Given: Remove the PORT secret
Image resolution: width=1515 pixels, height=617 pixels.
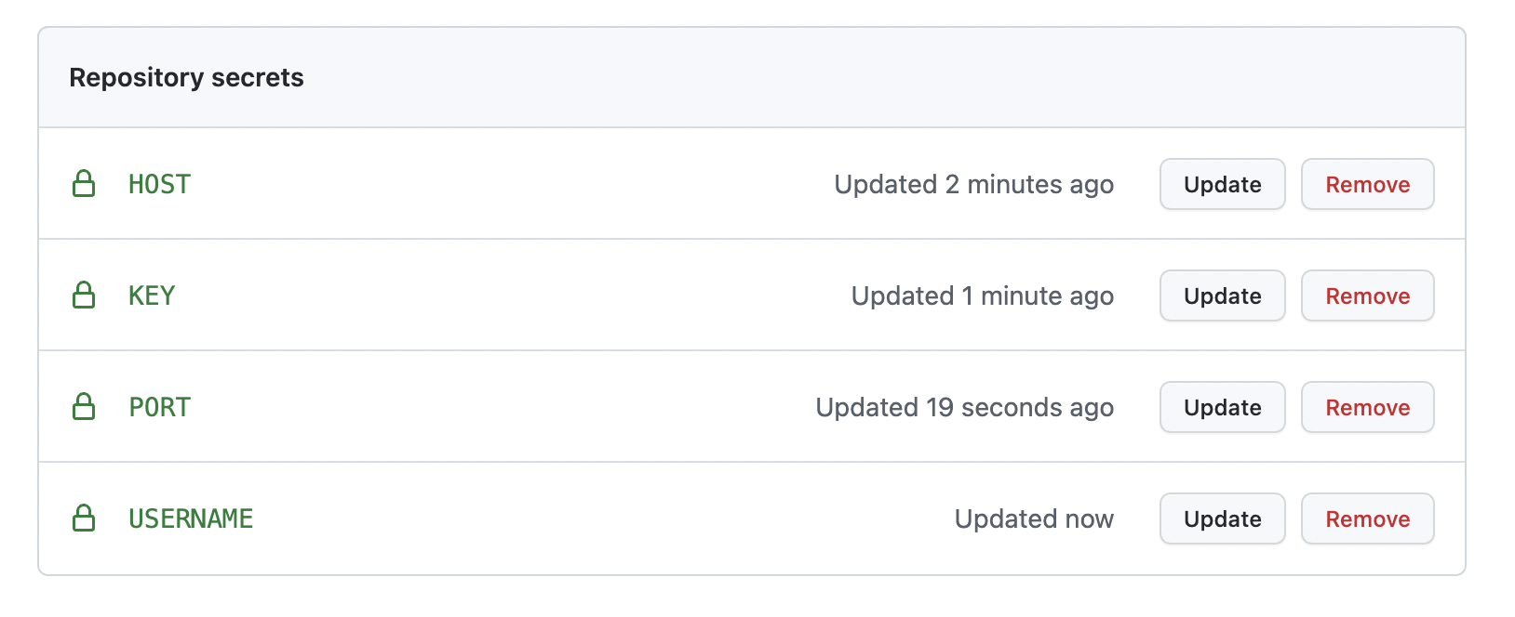Looking at the screenshot, I should click(1367, 407).
